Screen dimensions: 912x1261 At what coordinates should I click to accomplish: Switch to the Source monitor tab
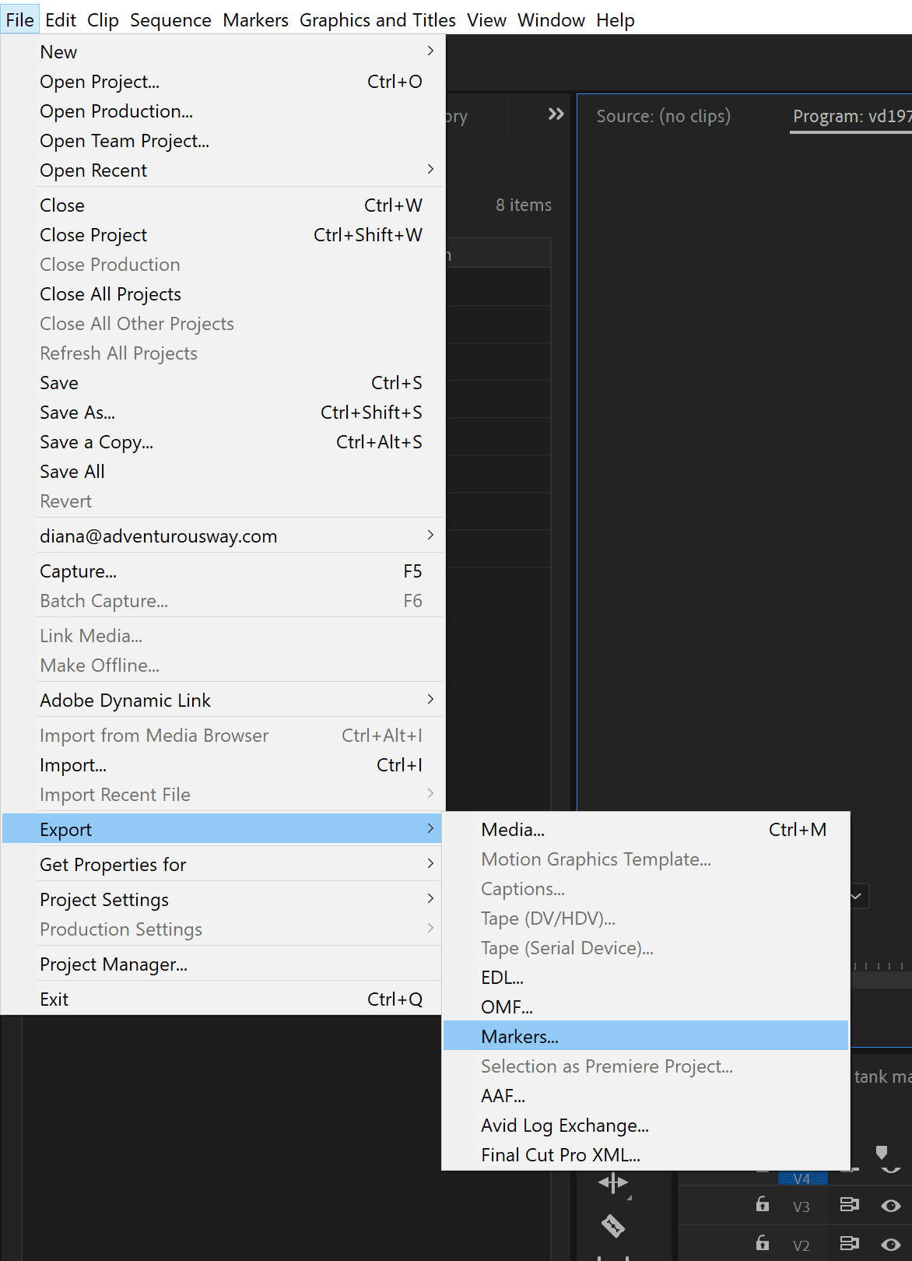[x=663, y=116]
